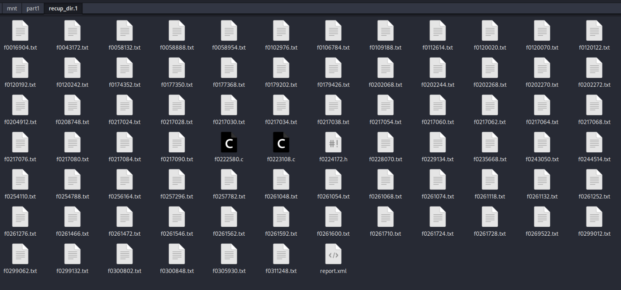Select the f0254110.txt file icon
Screen dimensions: 621x290
pyautogui.click(x=20, y=180)
